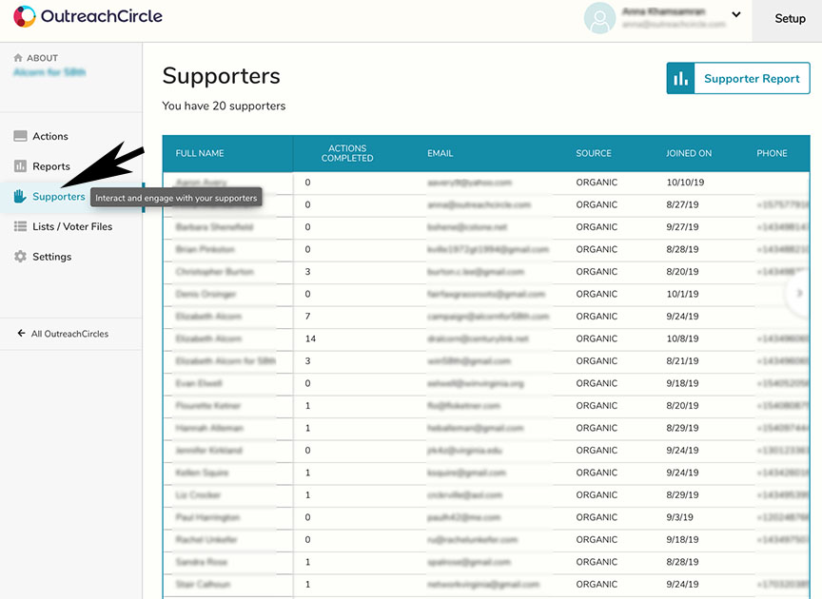Click the ORGANIC source in 9/3/19 row
This screenshot has height=599, width=822.
pos(597,517)
